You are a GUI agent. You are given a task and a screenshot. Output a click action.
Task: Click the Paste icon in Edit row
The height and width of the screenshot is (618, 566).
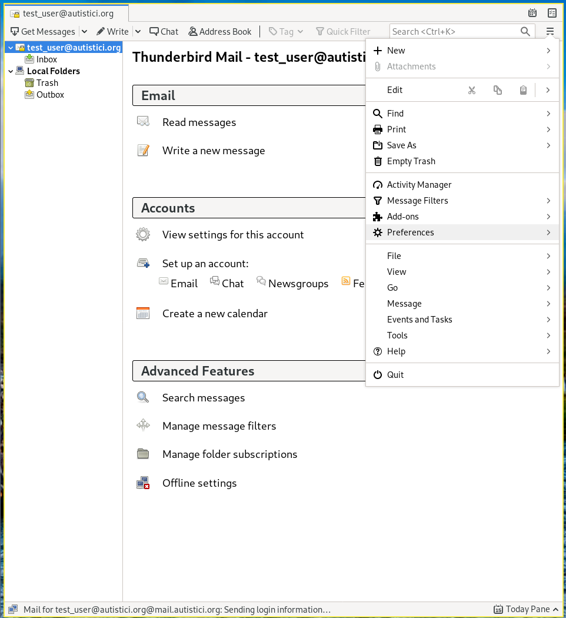[x=523, y=90]
